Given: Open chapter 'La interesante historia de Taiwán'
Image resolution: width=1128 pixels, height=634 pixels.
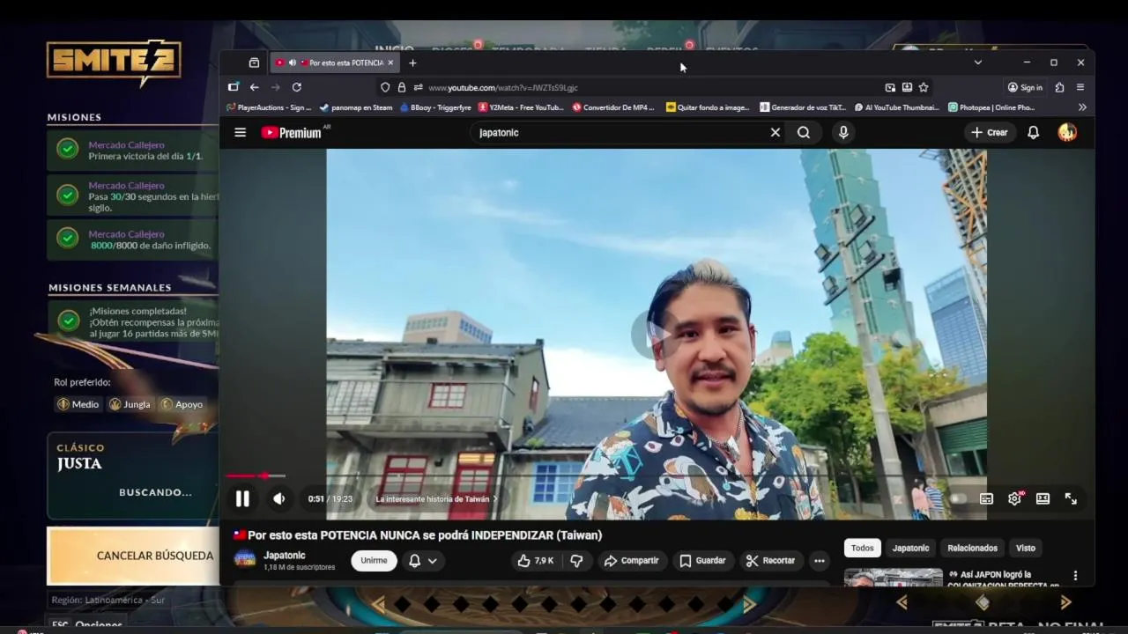Looking at the screenshot, I should (436, 499).
